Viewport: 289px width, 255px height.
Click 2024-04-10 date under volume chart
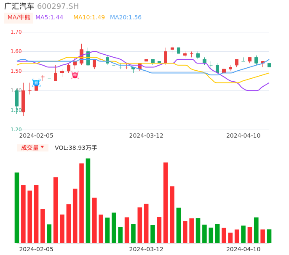tap(244, 249)
